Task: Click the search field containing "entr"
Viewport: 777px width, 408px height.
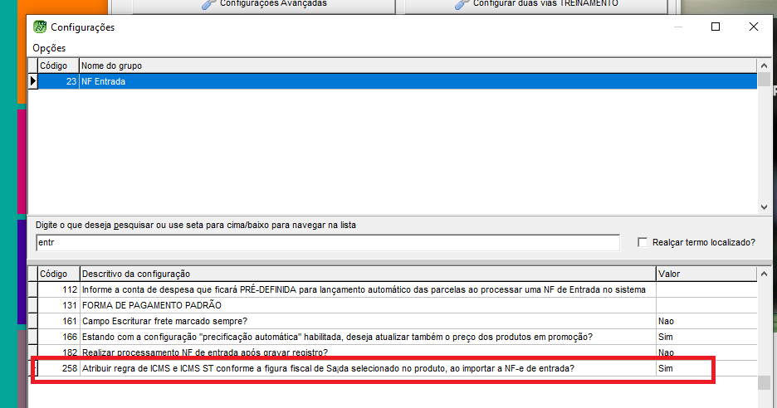Action: [327, 242]
